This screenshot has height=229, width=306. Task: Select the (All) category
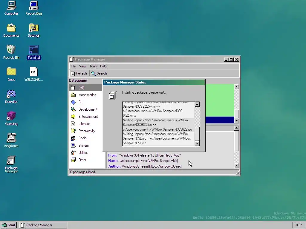point(86,88)
